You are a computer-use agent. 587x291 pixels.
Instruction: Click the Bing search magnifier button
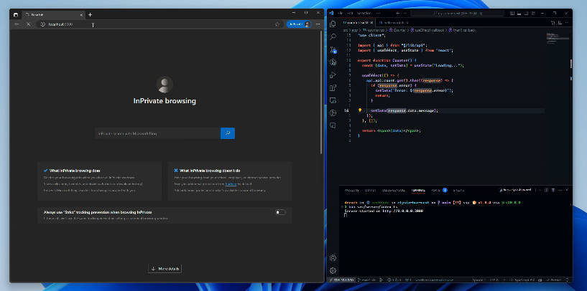(x=228, y=133)
